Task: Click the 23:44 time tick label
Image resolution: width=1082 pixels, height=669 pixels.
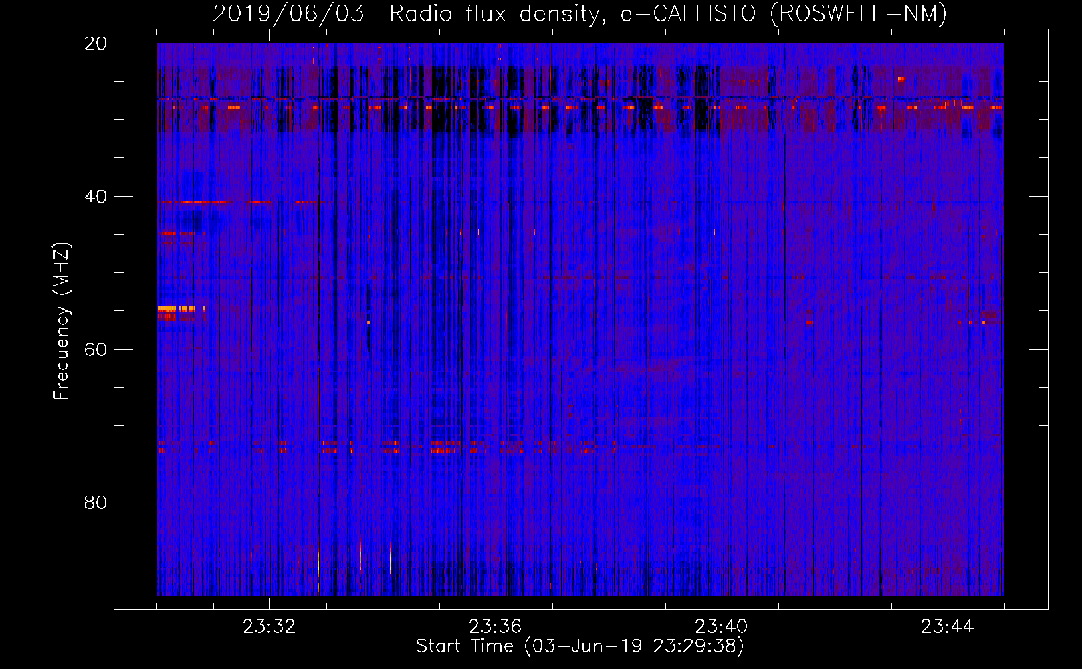Action: pos(947,627)
